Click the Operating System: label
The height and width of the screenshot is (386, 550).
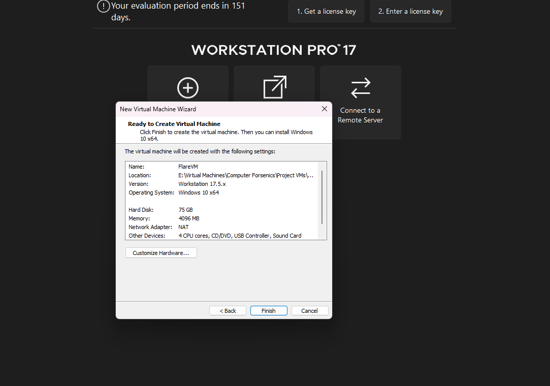pyautogui.click(x=151, y=192)
